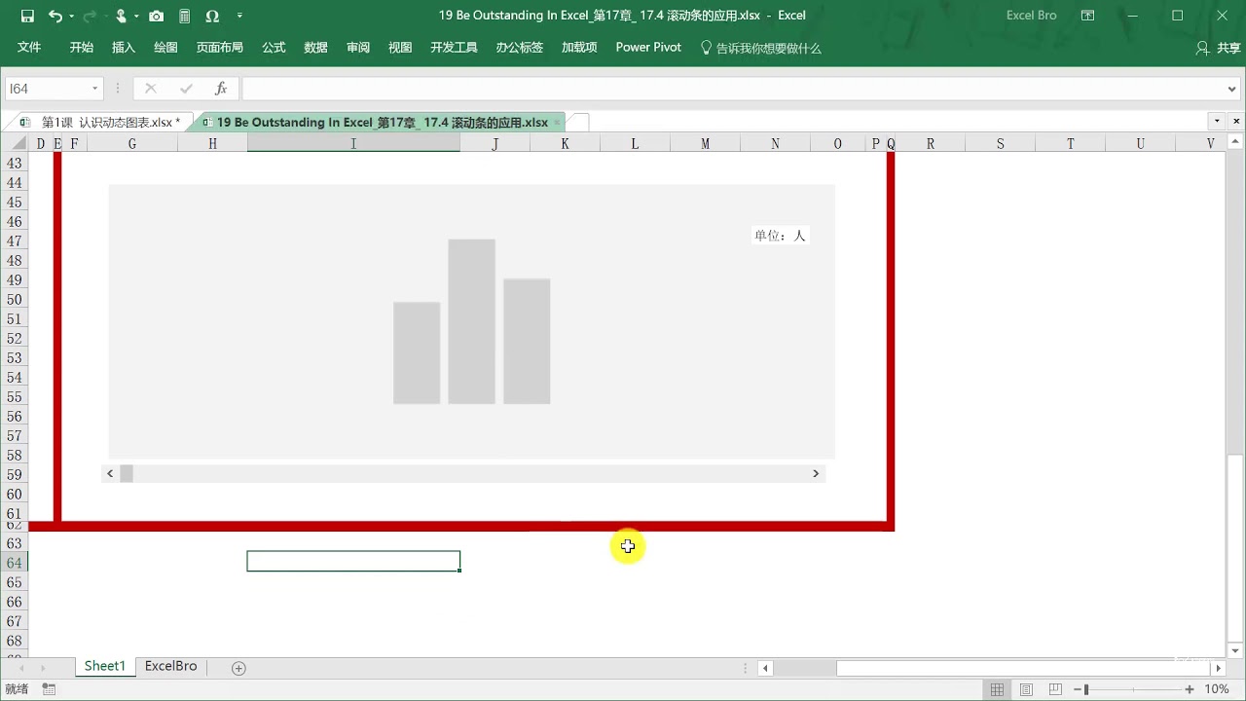
Task: Select the 审阅 ribbon tab
Action: pyautogui.click(x=358, y=48)
